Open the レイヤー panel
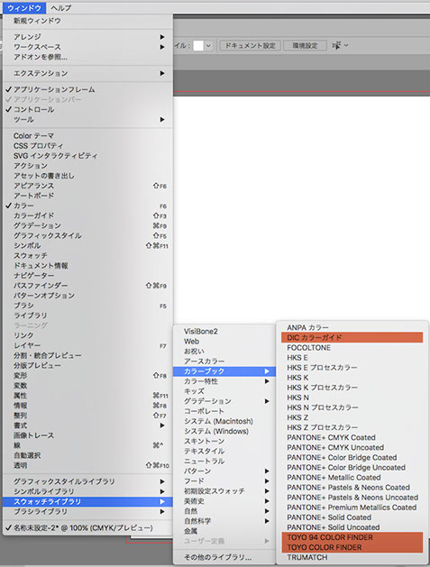 pos(87,345)
